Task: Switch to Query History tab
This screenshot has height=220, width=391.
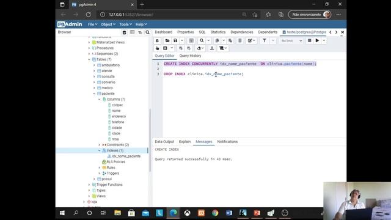Action: [x=190, y=56]
